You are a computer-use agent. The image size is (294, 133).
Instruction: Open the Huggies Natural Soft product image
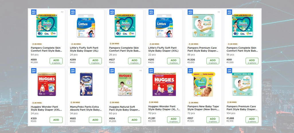coord(125,84)
